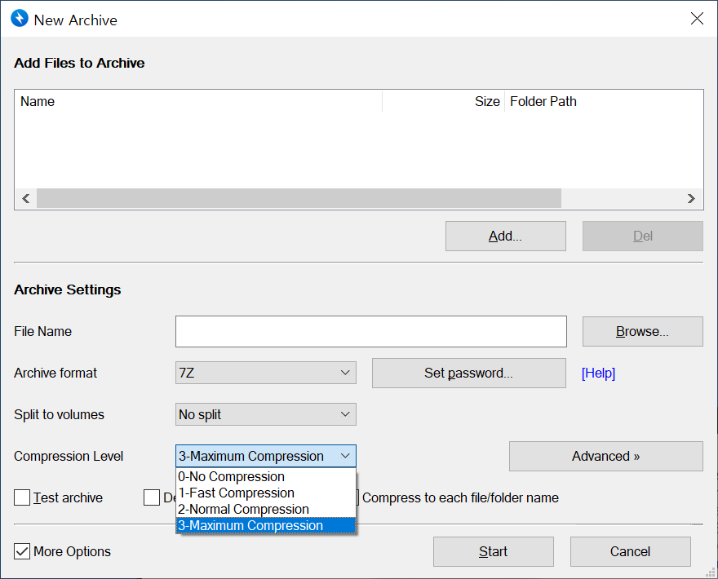Open the Set password... dialog
The image size is (718, 579).
click(468, 373)
